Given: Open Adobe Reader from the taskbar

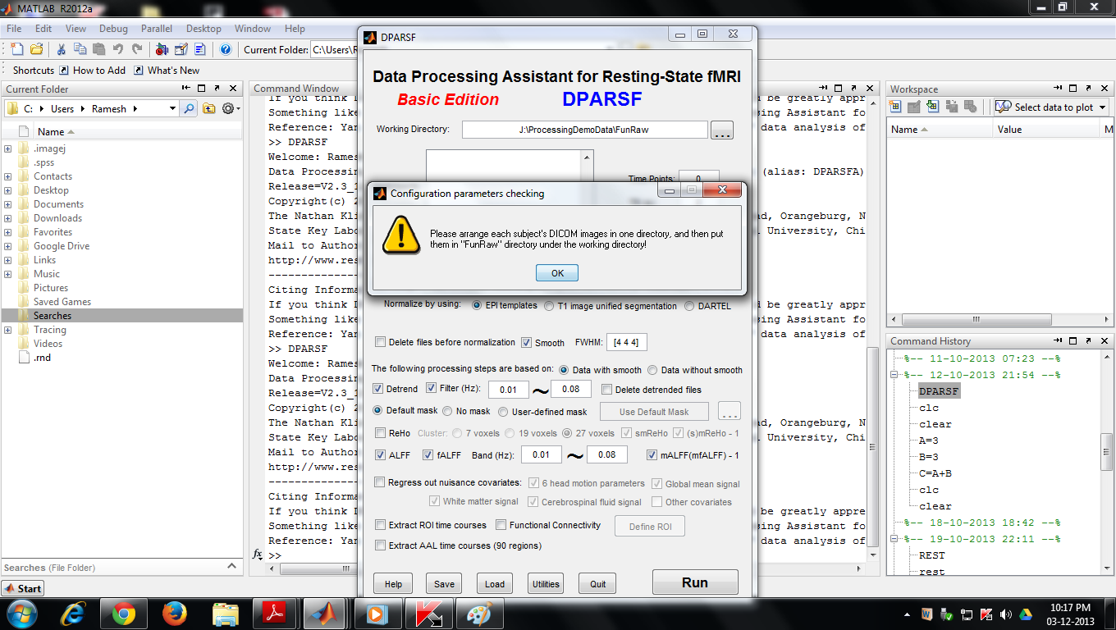Looking at the screenshot, I should coord(275,613).
